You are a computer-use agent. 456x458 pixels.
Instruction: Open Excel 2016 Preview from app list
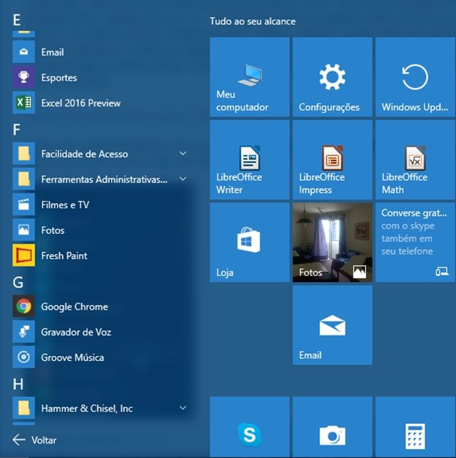point(80,103)
